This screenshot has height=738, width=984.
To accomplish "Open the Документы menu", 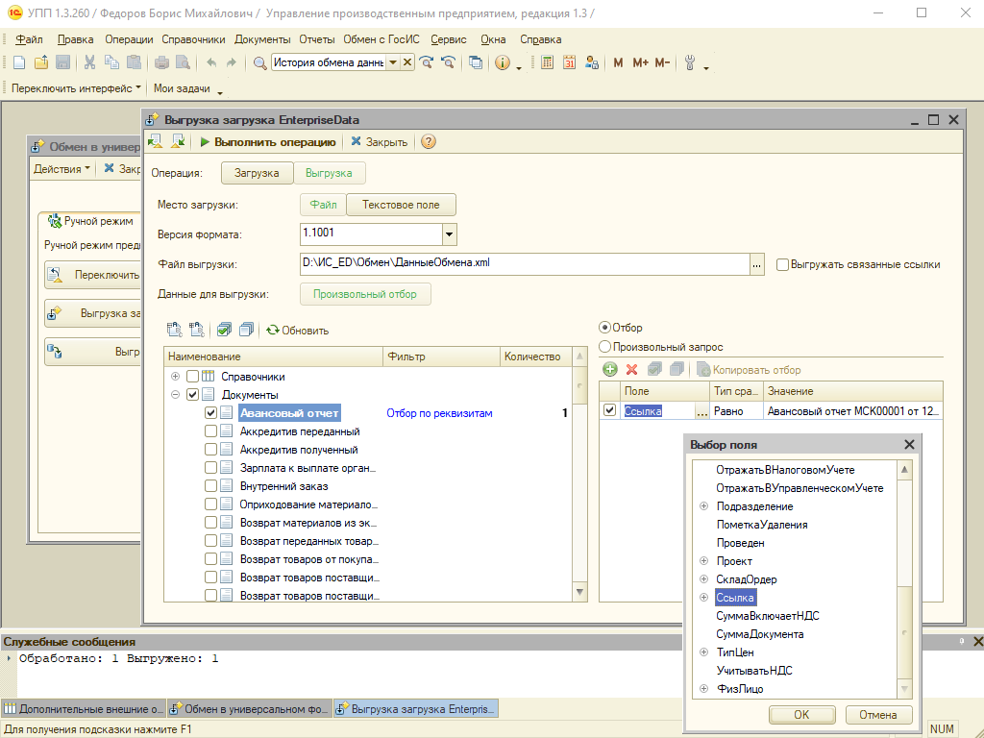I will (262, 39).
